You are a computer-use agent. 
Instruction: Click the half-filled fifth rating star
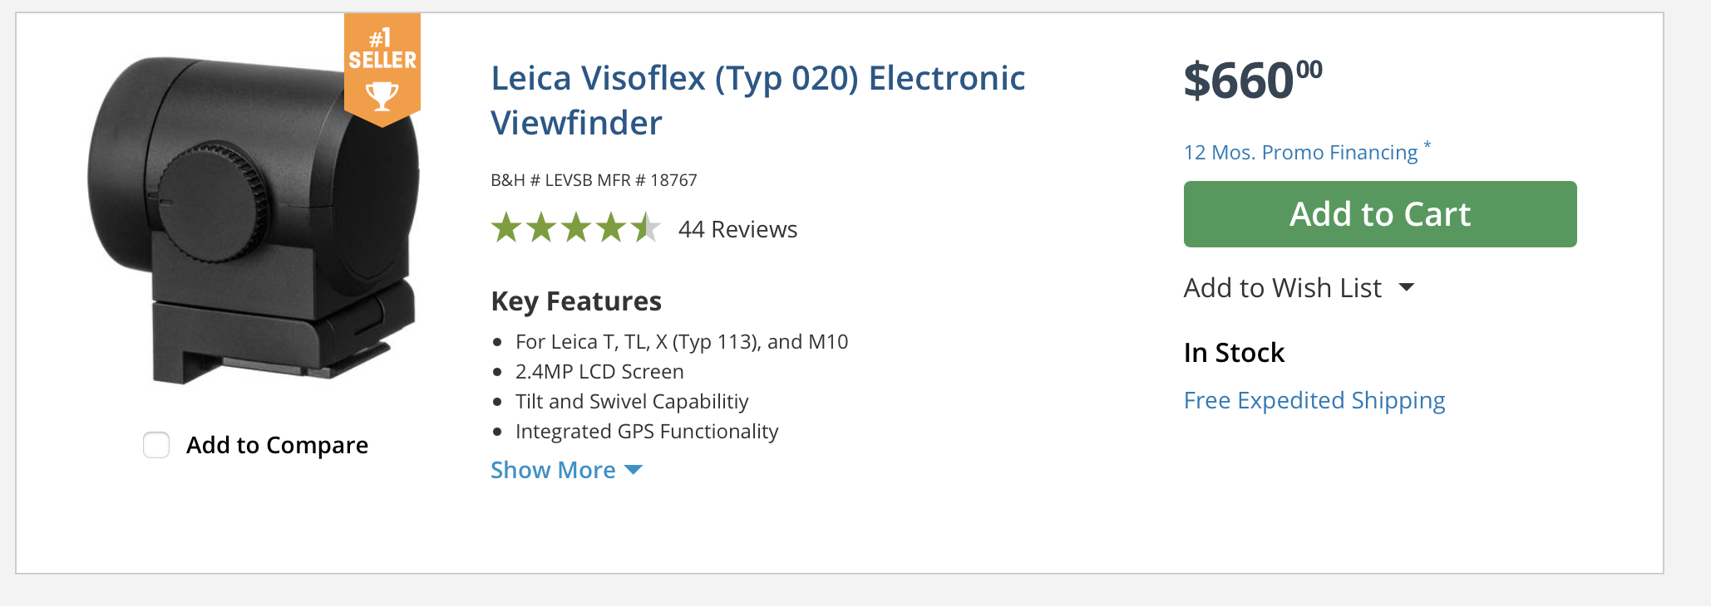click(646, 227)
